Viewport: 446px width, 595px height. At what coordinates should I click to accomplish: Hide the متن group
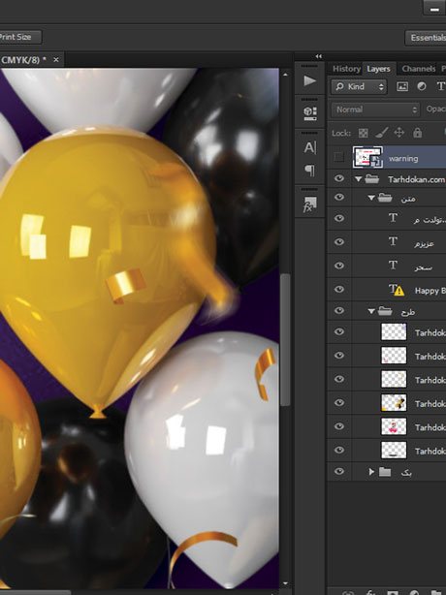coord(339,197)
